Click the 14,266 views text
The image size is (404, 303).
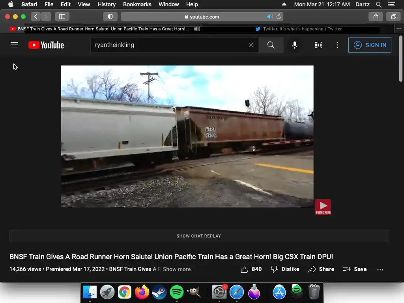pos(25,269)
